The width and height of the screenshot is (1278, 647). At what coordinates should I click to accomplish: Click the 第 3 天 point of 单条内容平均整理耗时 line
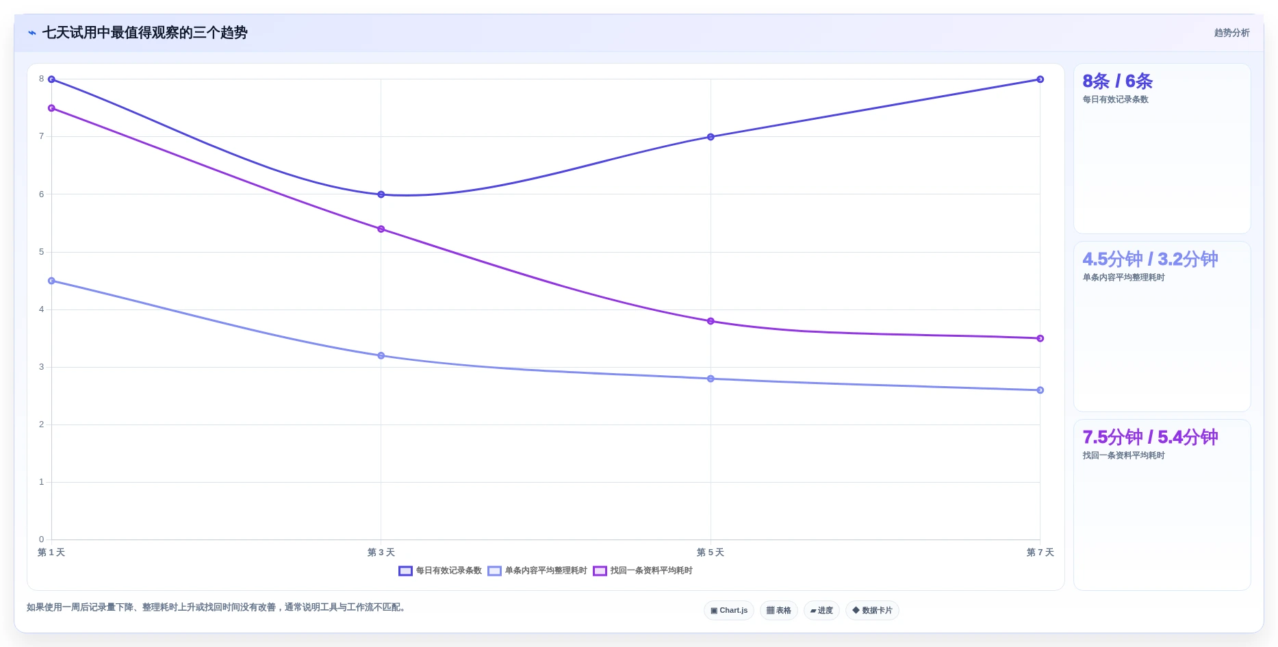pyautogui.click(x=381, y=356)
